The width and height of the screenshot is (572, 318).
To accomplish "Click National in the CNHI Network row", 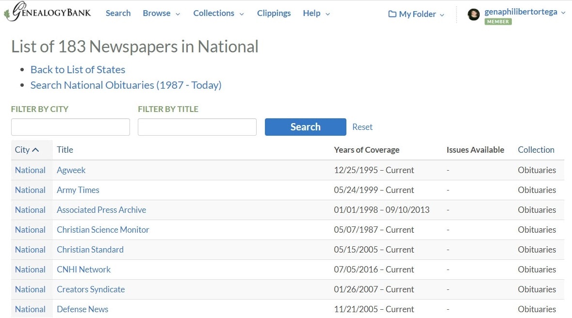I will click(30, 270).
